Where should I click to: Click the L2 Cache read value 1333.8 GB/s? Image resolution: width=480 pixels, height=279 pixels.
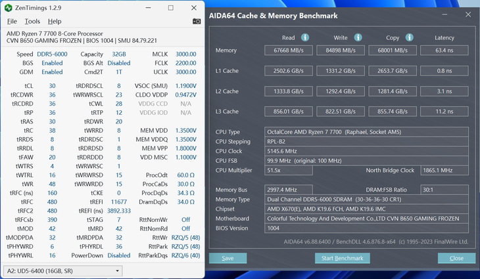[289, 91]
